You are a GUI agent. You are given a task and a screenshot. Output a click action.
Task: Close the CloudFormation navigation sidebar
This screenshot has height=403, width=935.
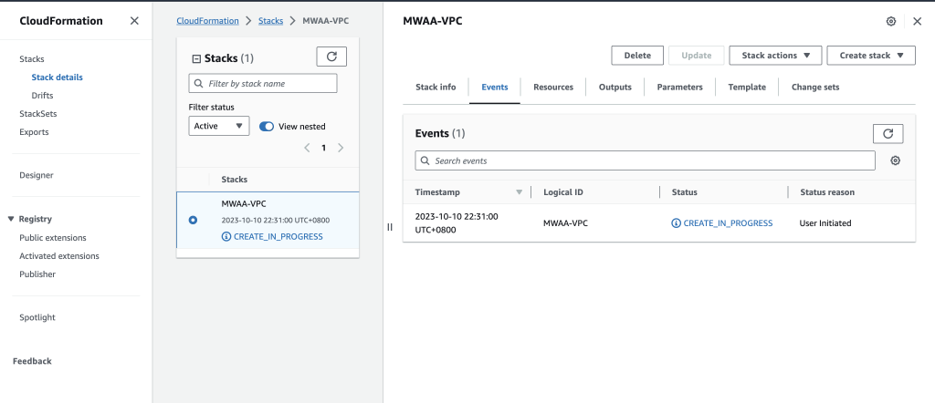point(134,21)
